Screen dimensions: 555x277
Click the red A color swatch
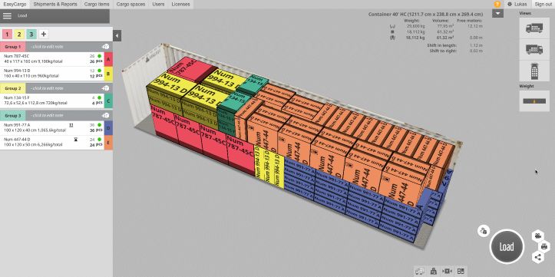click(x=108, y=59)
